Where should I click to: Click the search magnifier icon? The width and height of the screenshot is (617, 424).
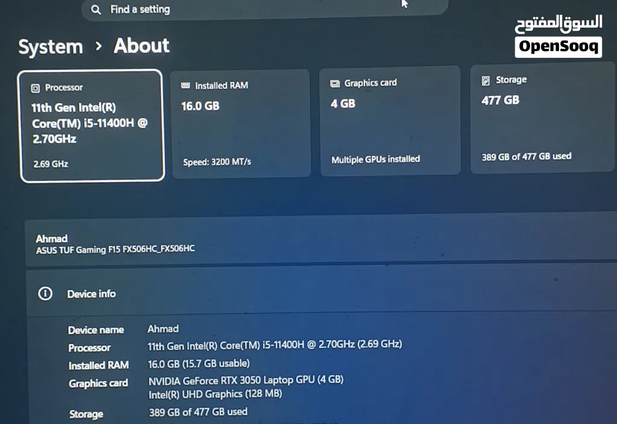96,10
